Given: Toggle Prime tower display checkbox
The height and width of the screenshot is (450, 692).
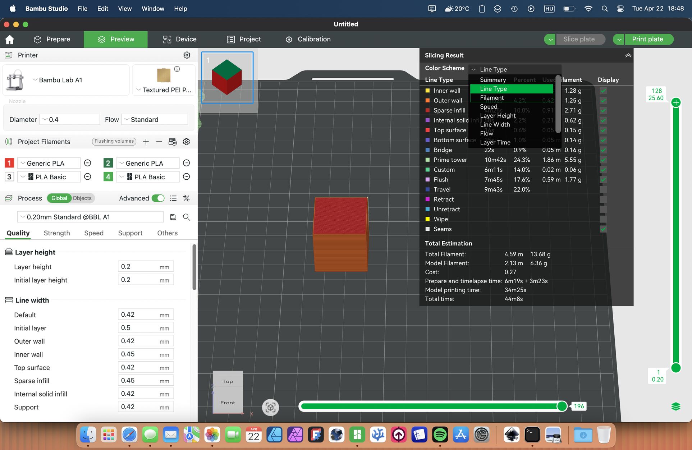Looking at the screenshot, I should click(x=603, y=160).
